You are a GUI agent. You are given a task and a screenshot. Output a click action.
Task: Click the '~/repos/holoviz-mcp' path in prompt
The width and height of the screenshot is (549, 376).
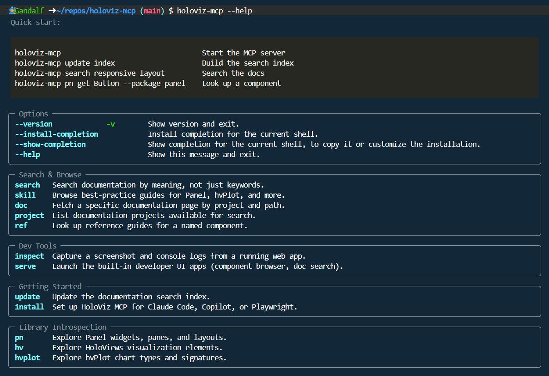click(96, 11)
